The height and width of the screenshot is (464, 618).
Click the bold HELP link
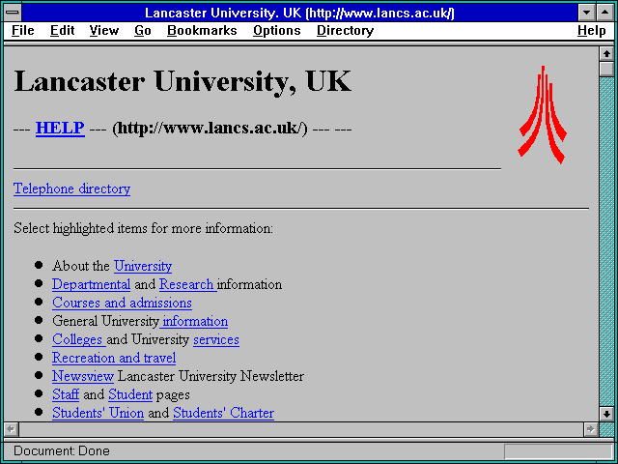(60, 129)
